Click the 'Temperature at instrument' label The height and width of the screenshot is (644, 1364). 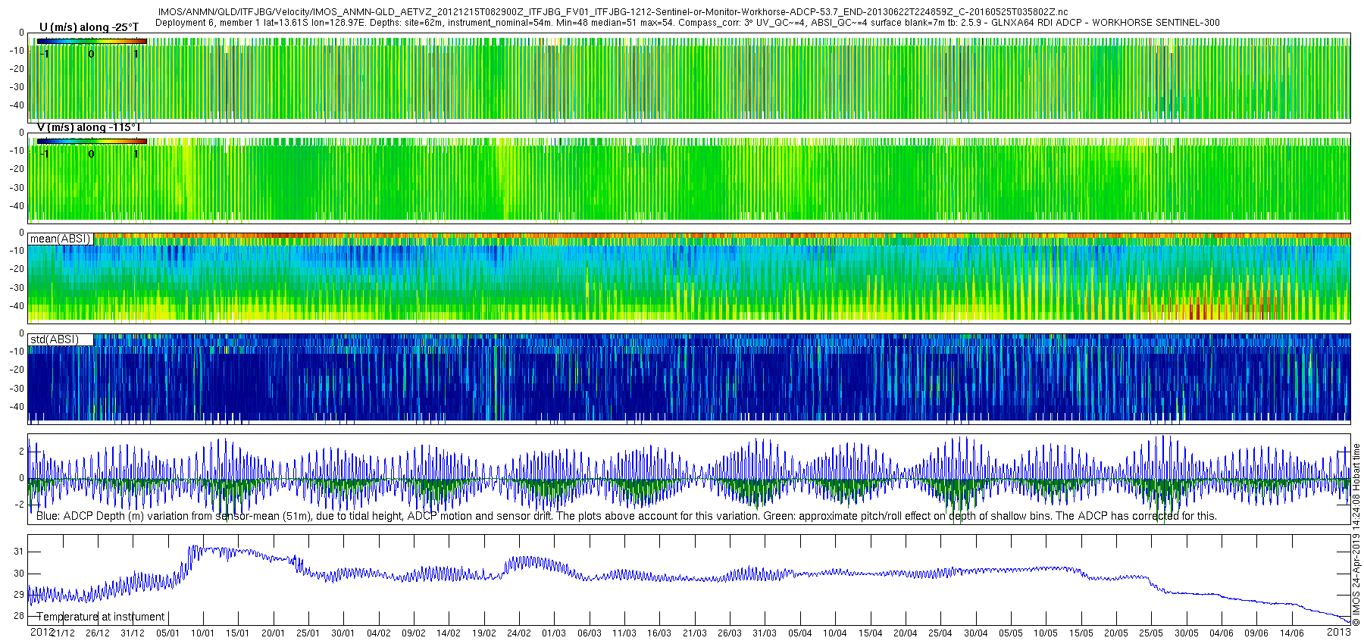pyautogui.click(x=101, y=617)
